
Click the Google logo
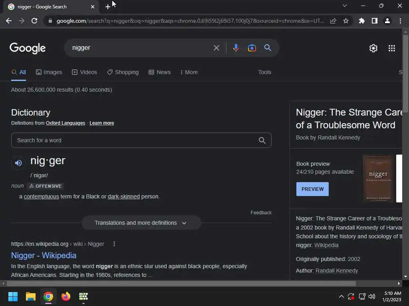pos(28,48)
